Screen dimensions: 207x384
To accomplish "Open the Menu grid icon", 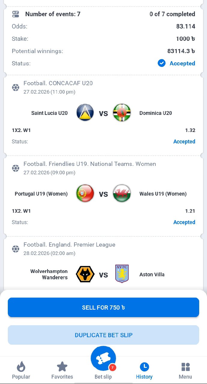I will click(185, 367).
